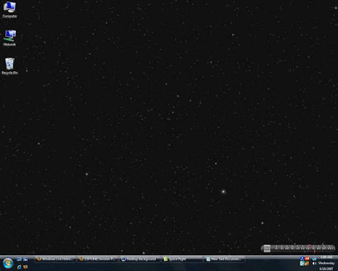Click the Show Desktop Quick Launch icon
Image resolution: width=338 pixels, height=271 pixels.
19,259
